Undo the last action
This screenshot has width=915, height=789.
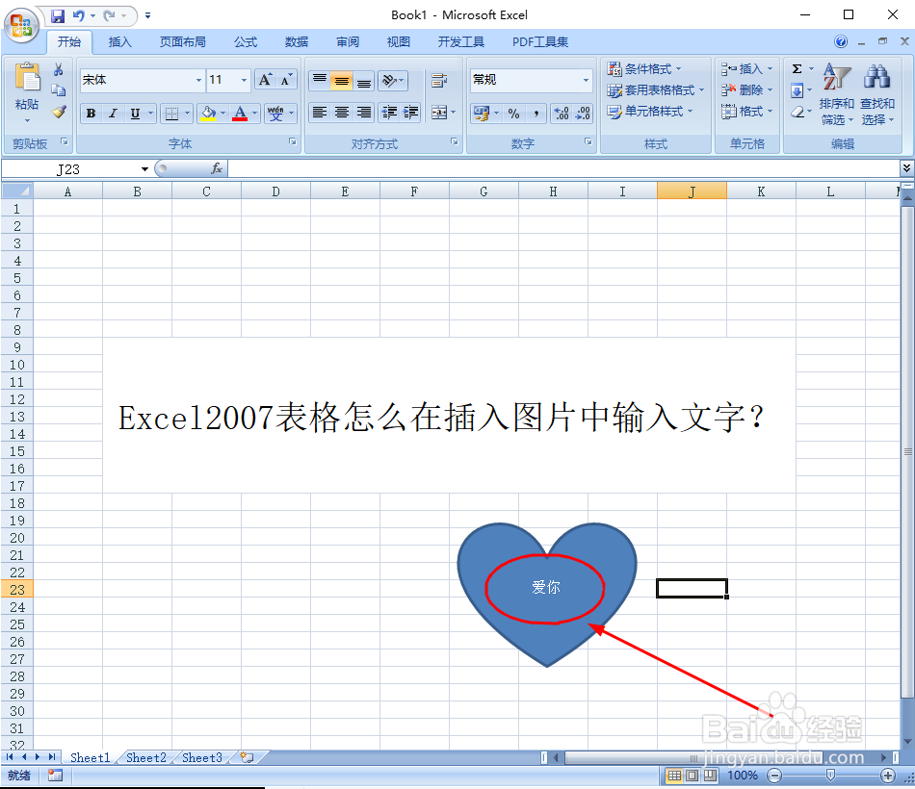click(79, 15)
